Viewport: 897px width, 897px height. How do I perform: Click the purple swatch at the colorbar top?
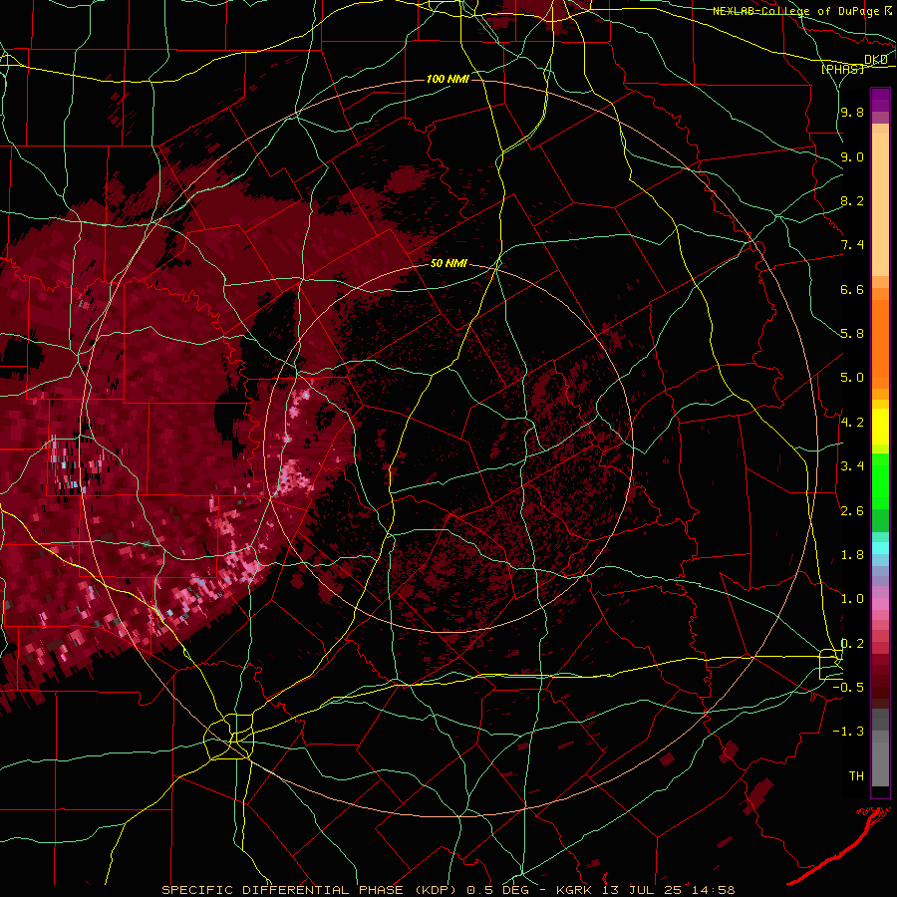coord(880,100)
